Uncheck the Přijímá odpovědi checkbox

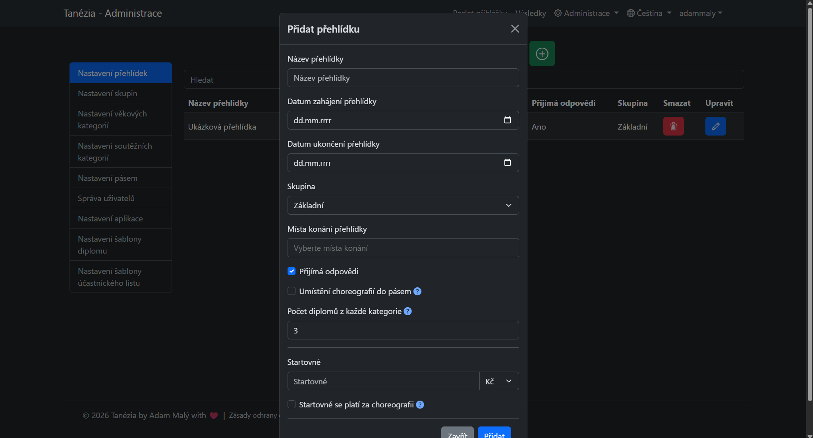point(292,271)
